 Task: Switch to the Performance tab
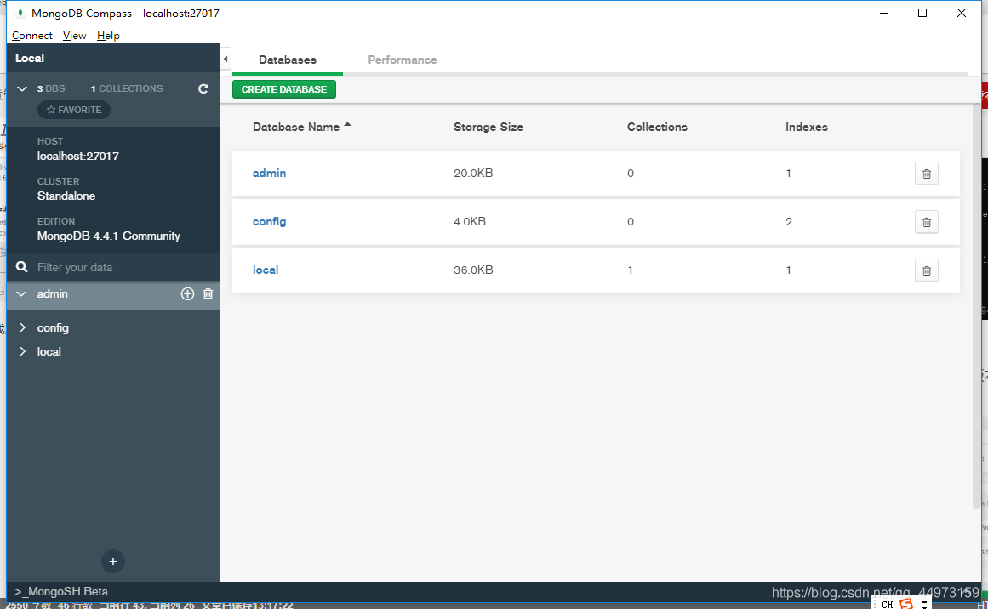pyautogui.click(x=403, y=60)
